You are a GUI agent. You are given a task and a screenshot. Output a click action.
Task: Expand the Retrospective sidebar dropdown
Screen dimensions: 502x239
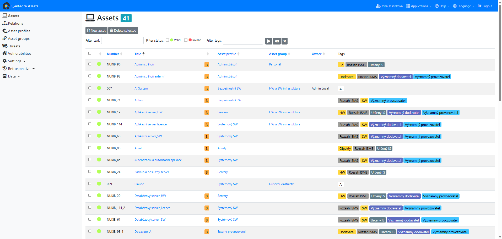[x=19, y=69]
